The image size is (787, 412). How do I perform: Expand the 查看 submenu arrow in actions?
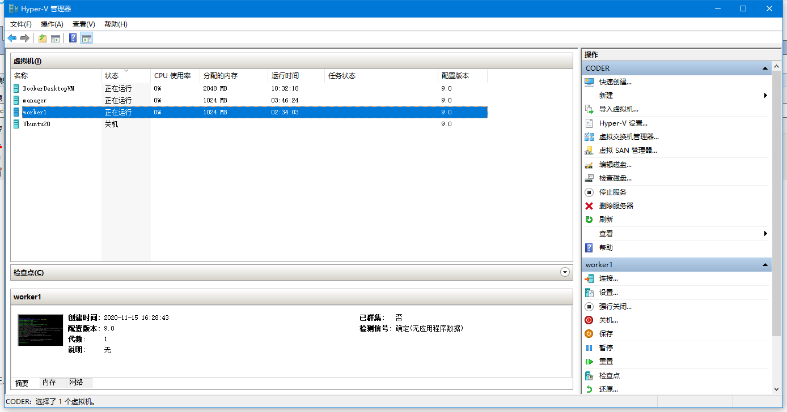pos(765,234)
